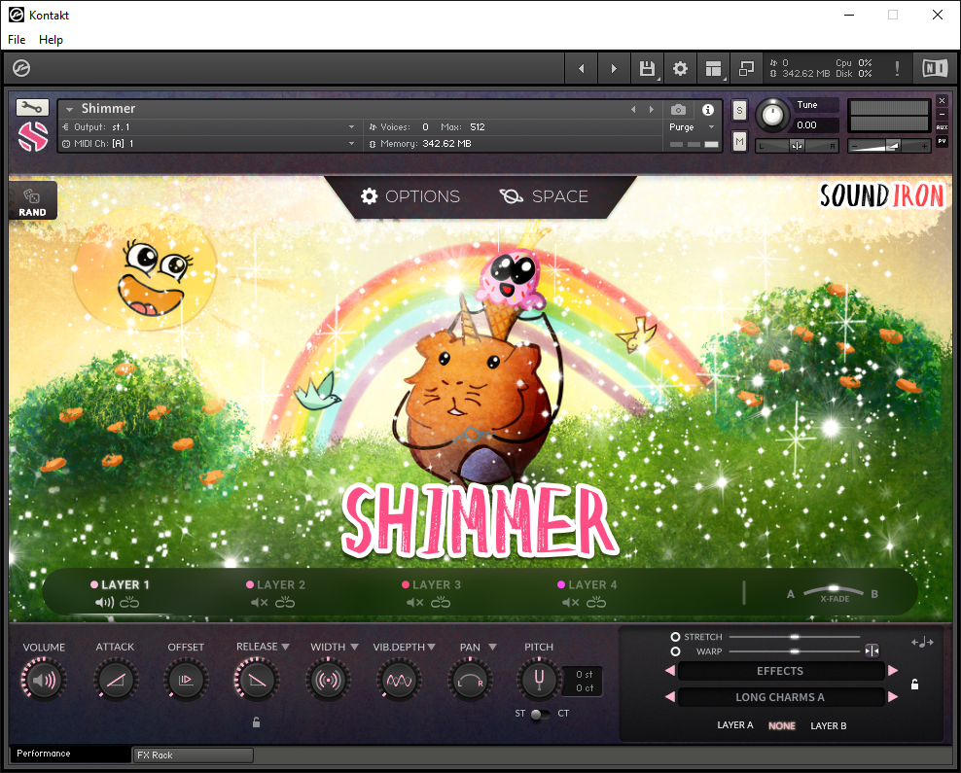Open the OPTIONS panel

410,196
